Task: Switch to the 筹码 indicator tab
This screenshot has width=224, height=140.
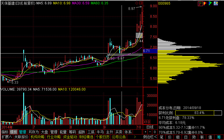Action: click(x=72, y=132)
